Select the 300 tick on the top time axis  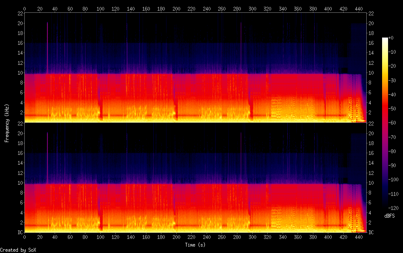click(x=252, y=9)
